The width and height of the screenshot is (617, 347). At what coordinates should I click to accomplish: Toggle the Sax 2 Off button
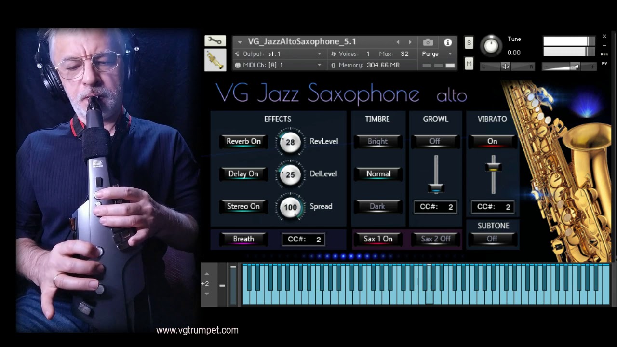436,239
